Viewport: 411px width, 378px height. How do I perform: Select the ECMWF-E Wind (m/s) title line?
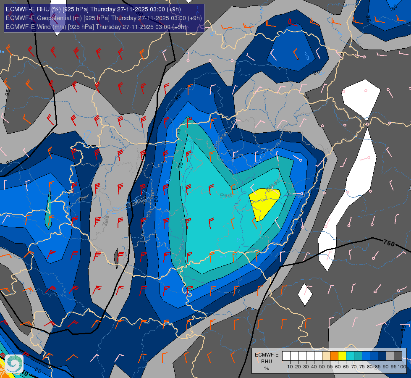click(x=96, y=27)
